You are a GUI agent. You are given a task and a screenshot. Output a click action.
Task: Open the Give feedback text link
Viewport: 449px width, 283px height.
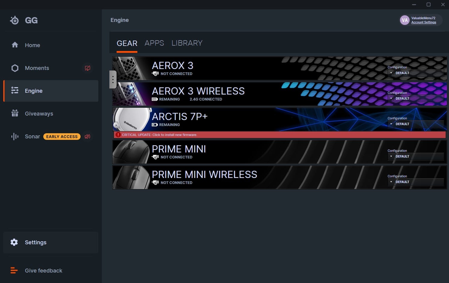click(x=44, y=271)
